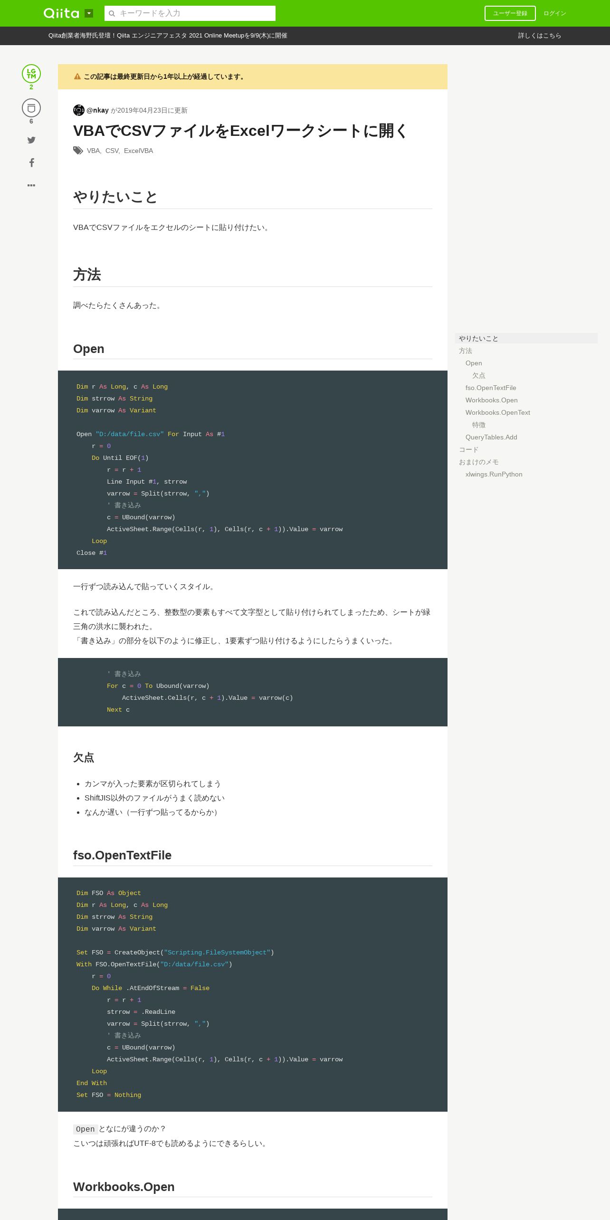Jump to 特徴 in table of contents
The height and width of the screenshot is (1220, 610).
[x=479, y=425]
